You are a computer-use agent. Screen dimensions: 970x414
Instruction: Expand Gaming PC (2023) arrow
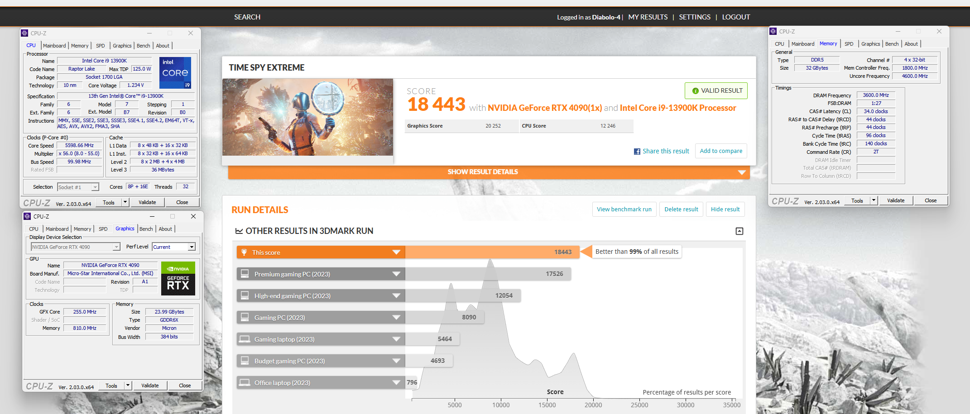pos(396,317)
